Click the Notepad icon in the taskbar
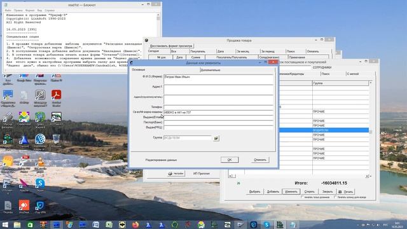 pos(293,225)
